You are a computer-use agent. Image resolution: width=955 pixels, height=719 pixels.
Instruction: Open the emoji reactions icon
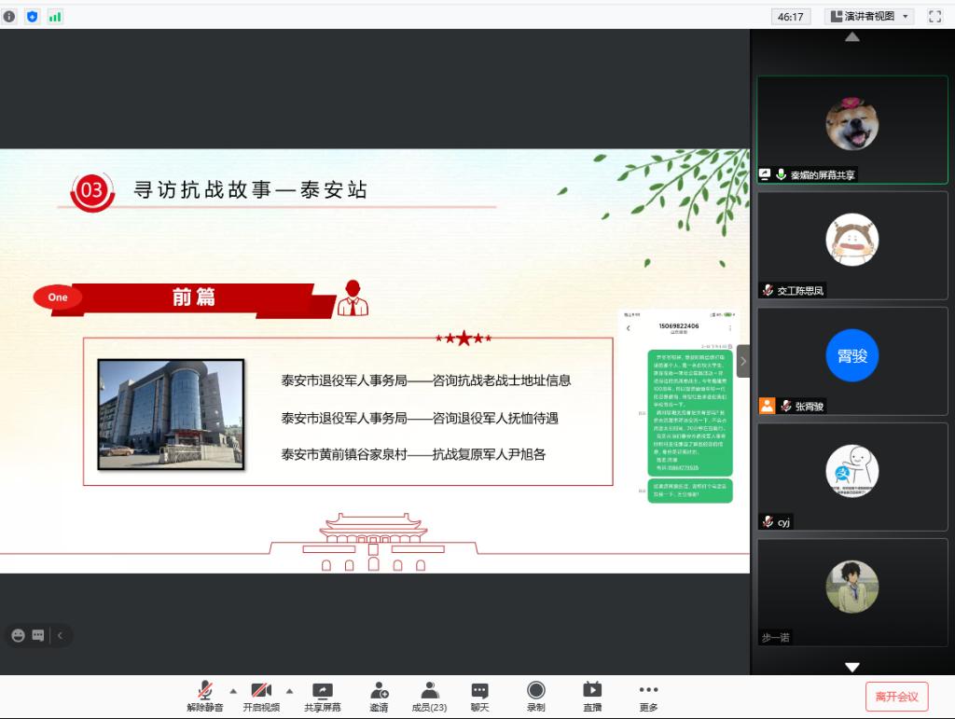point(18,635)
